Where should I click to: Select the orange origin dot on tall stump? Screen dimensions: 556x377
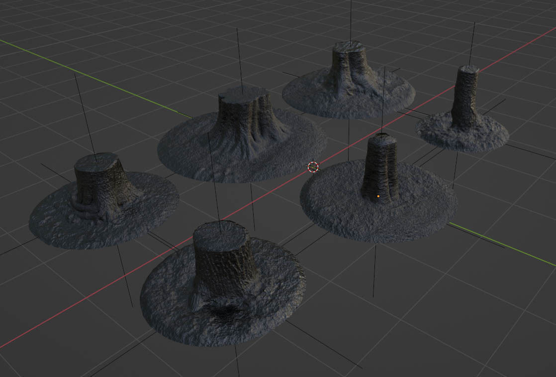(x=378, y=196)
